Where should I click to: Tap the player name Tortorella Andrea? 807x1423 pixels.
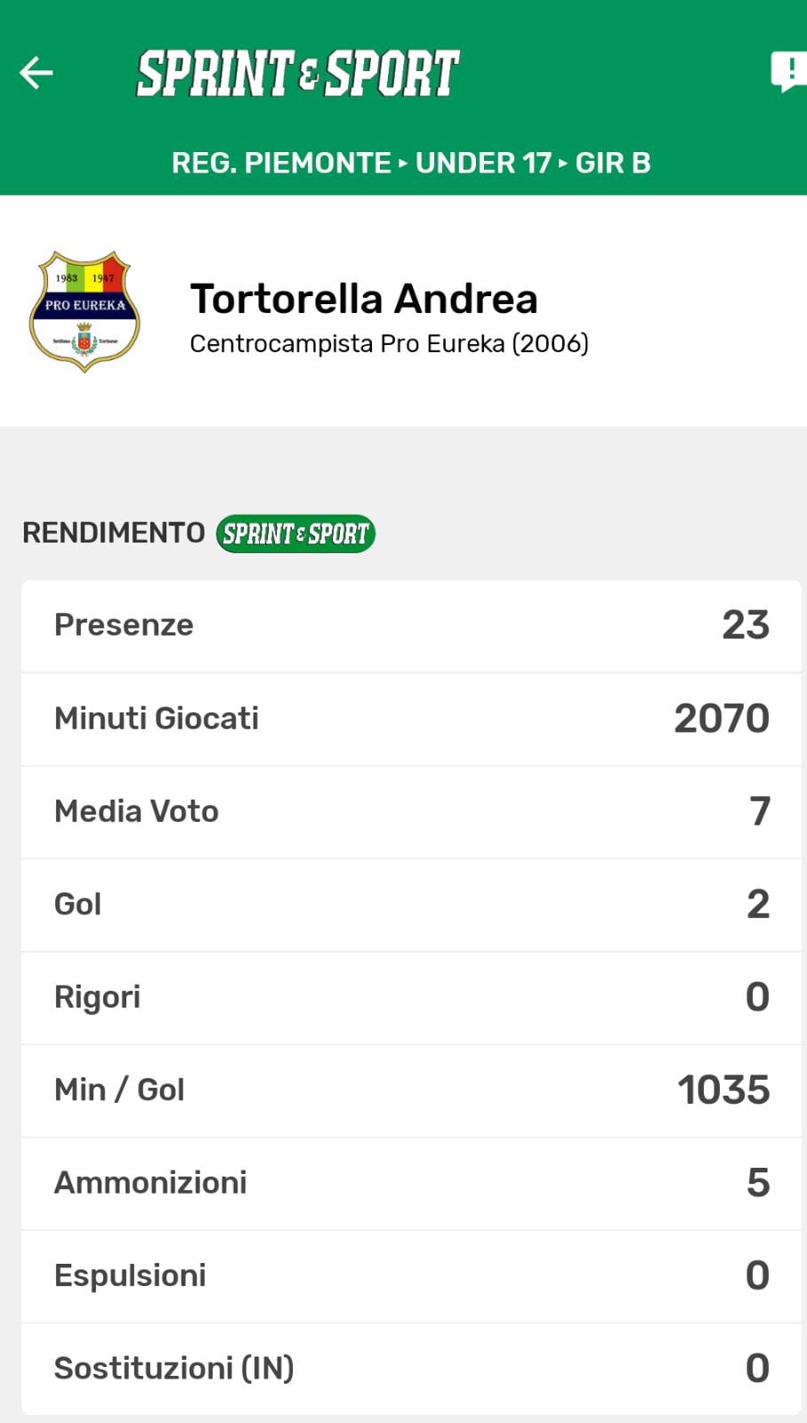364,299
